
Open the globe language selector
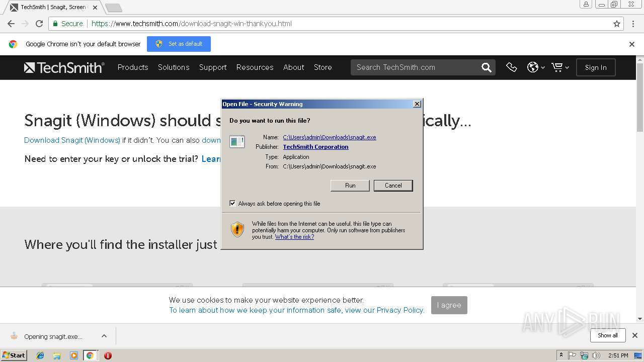tap(536, 67)
